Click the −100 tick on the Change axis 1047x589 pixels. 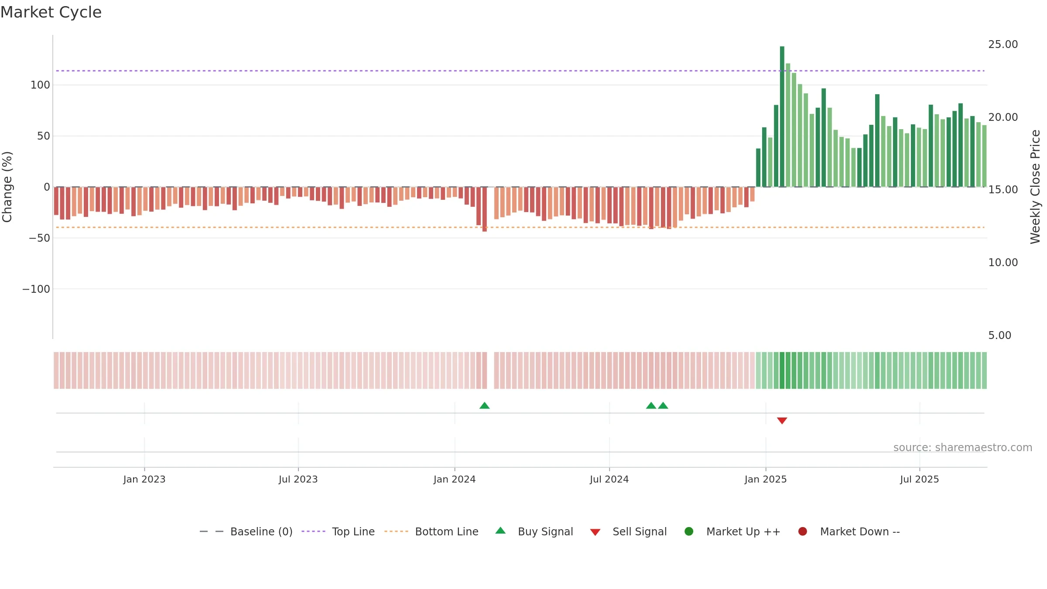[36, 289]
